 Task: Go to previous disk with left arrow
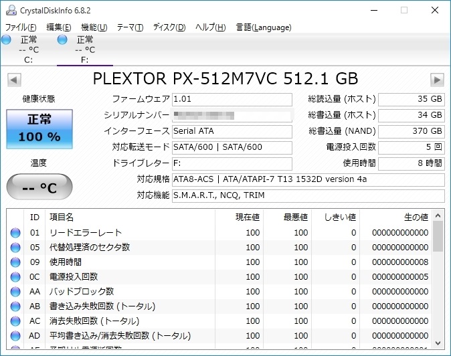(14, 80)
